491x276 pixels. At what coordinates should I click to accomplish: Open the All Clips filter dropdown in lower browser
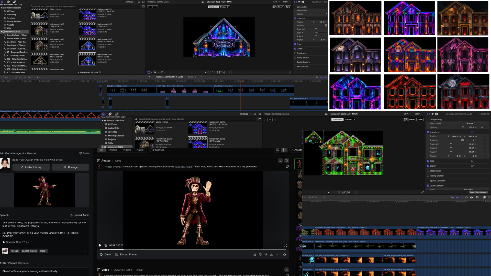click(245, 114)
